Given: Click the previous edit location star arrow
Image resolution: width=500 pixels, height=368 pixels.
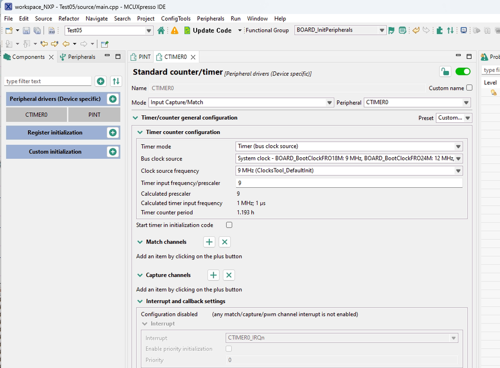Looking at the screenshot, I should coord(44,44).
